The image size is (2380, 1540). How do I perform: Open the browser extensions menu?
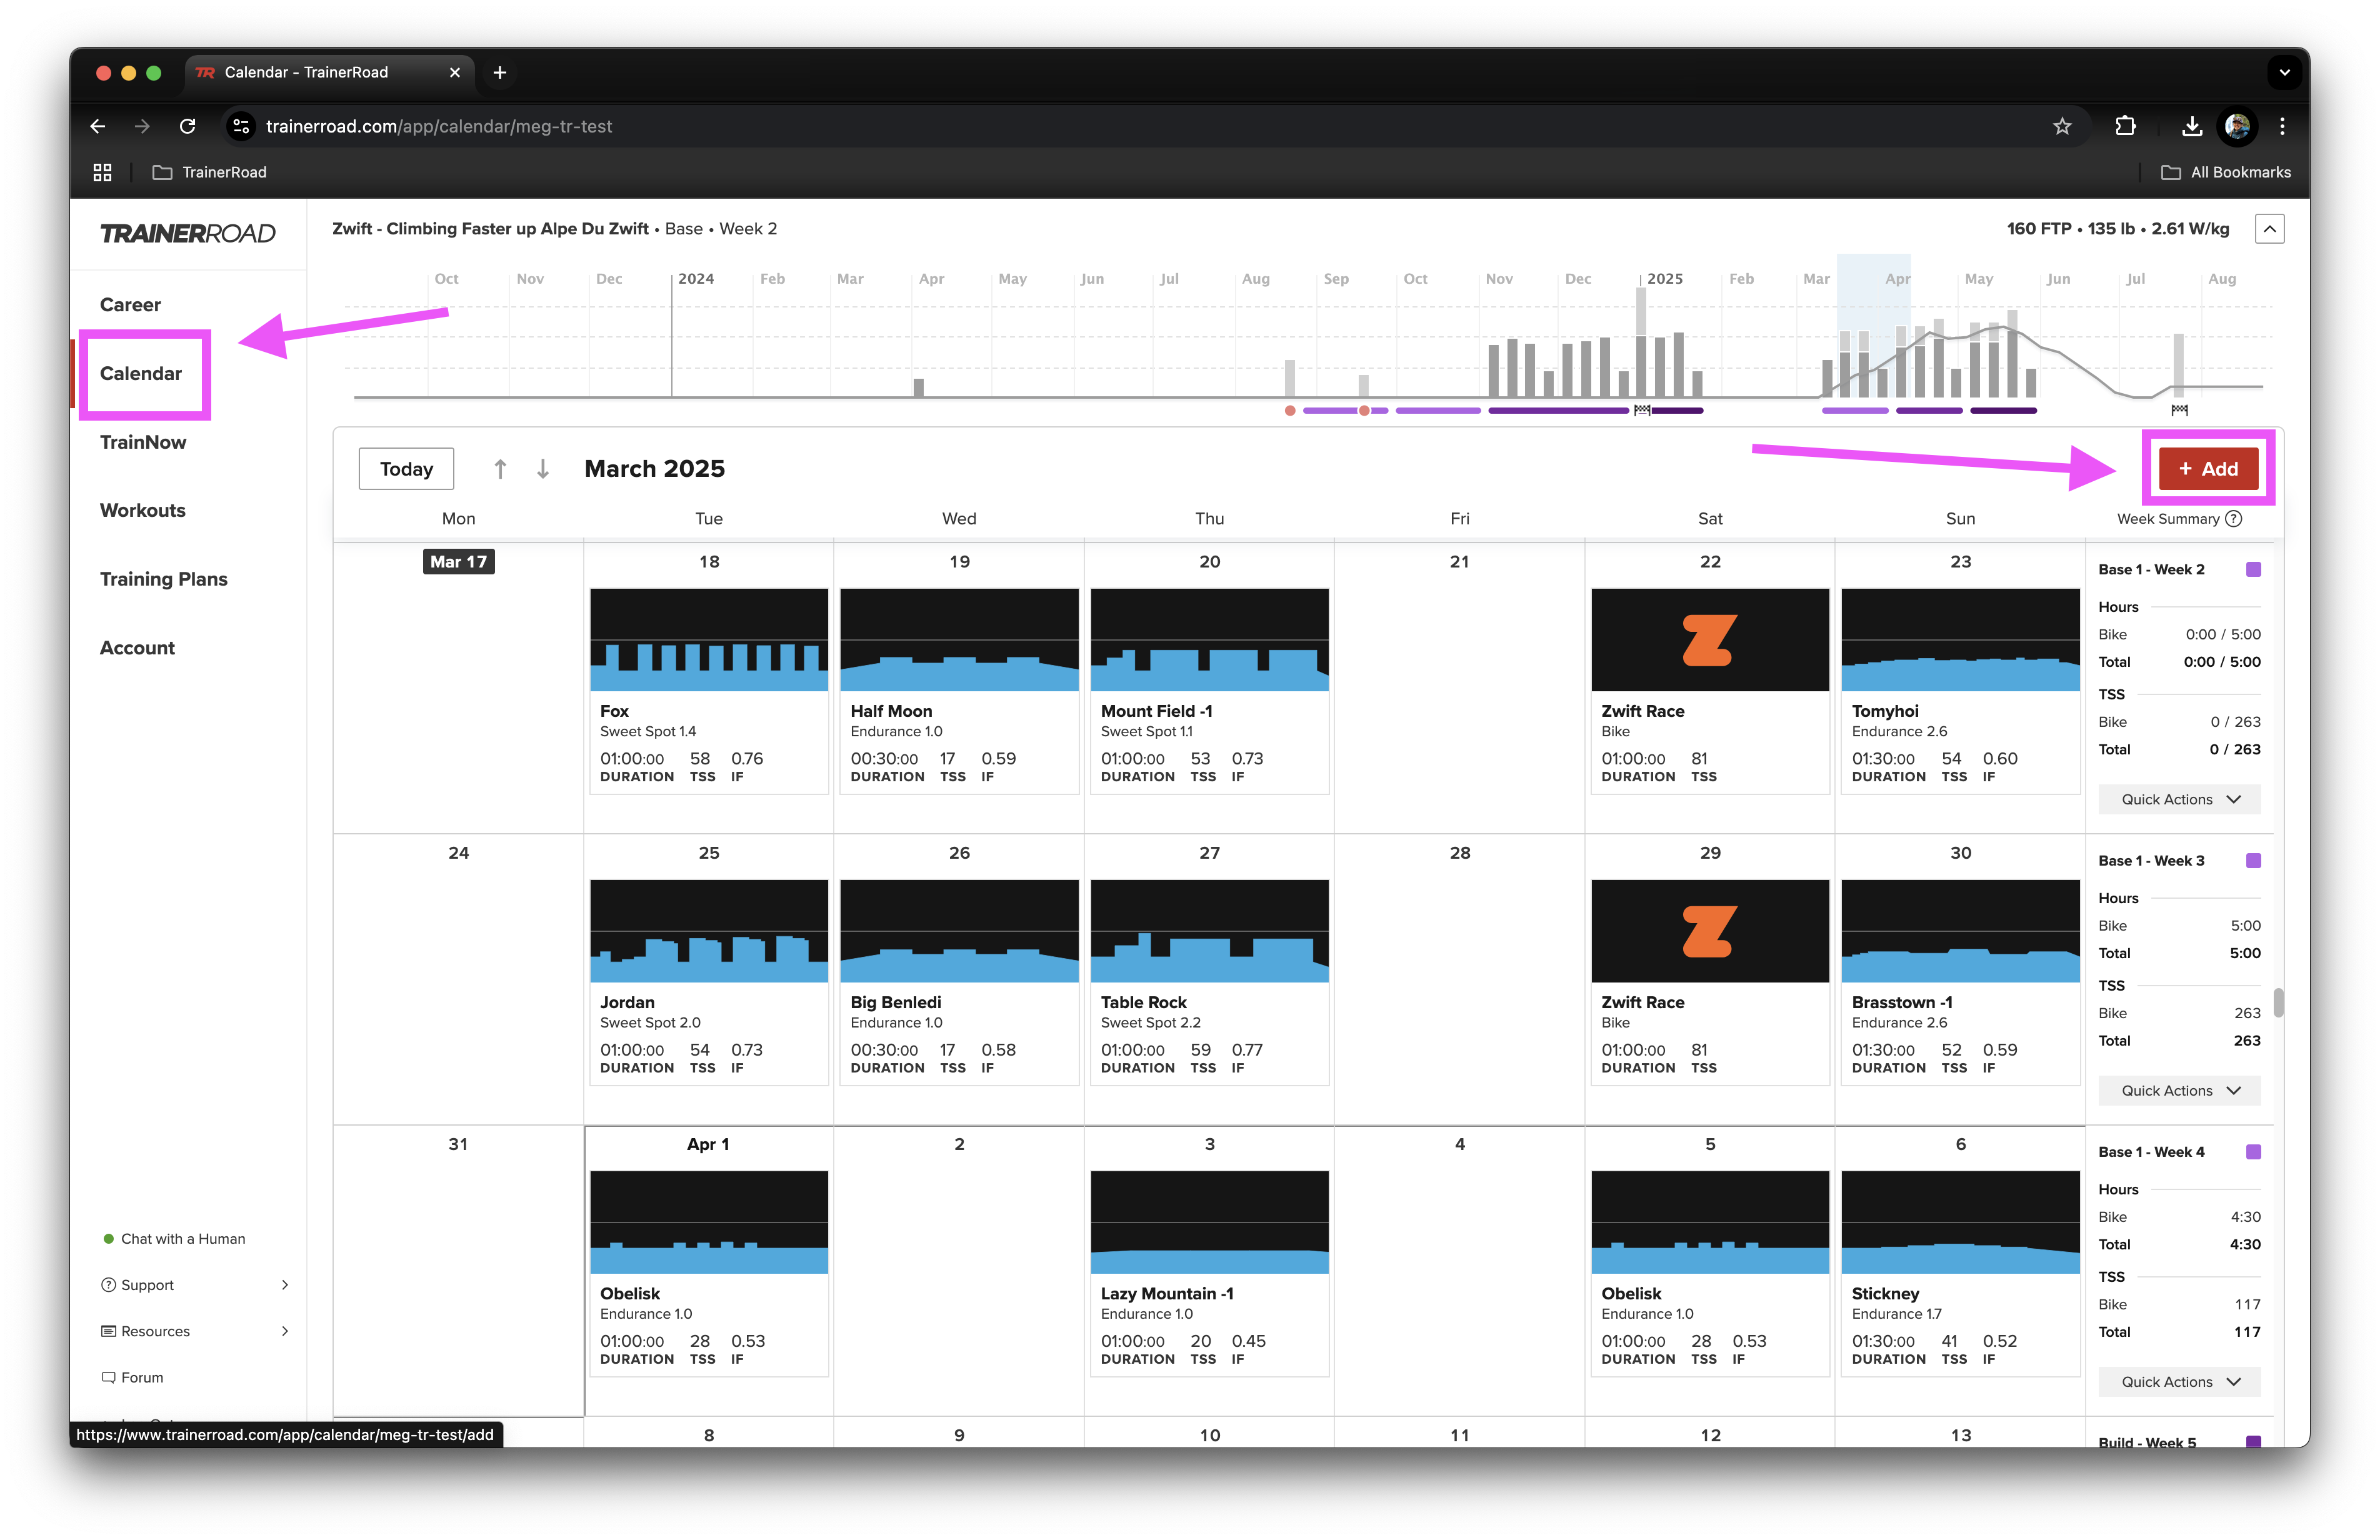click(x=2125, y=126)
